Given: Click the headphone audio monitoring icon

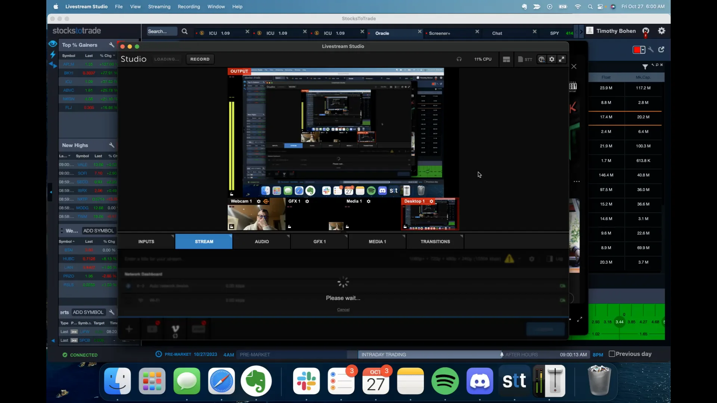Looking at the screenshot, I should [x=459, y=59].
